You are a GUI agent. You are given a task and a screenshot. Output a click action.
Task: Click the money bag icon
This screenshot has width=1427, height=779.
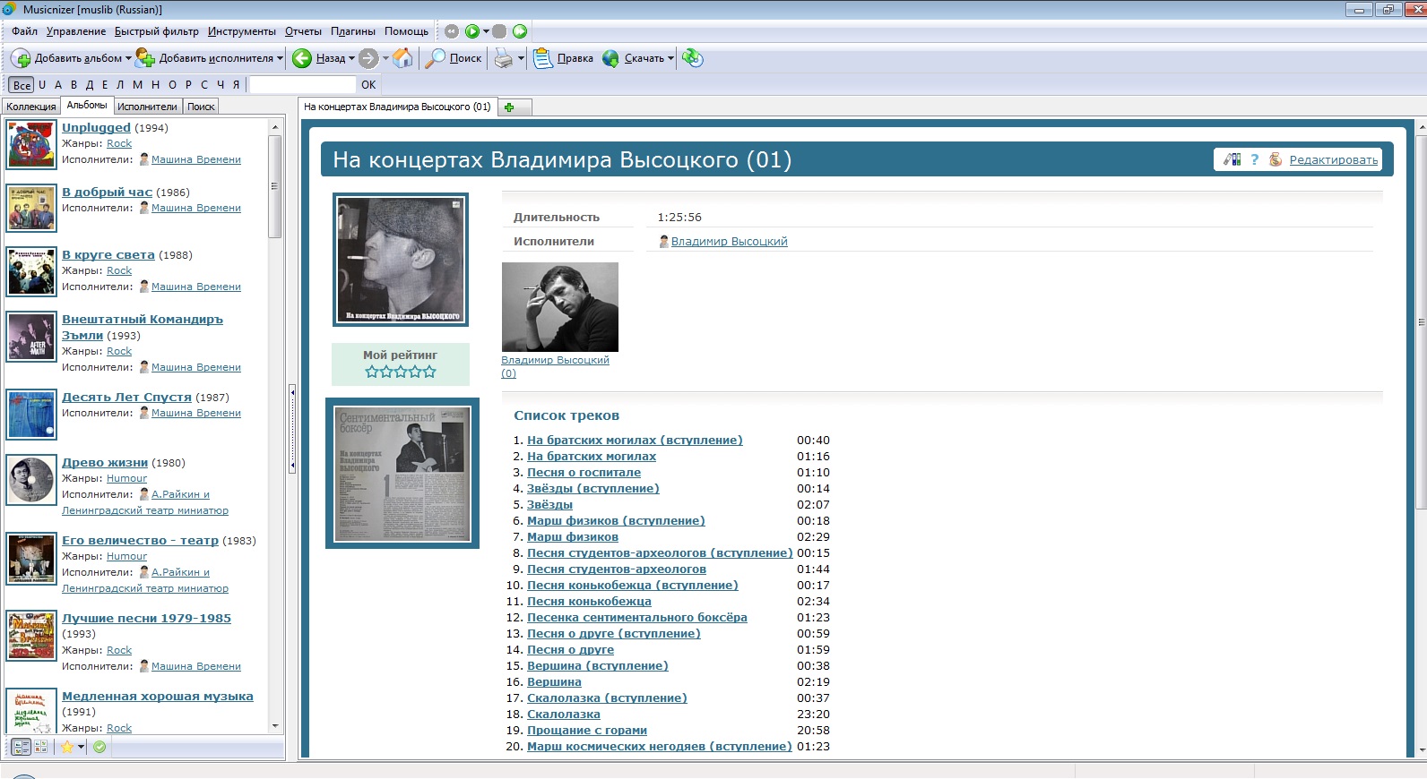pyautogui.click(x=1276, y=159)
